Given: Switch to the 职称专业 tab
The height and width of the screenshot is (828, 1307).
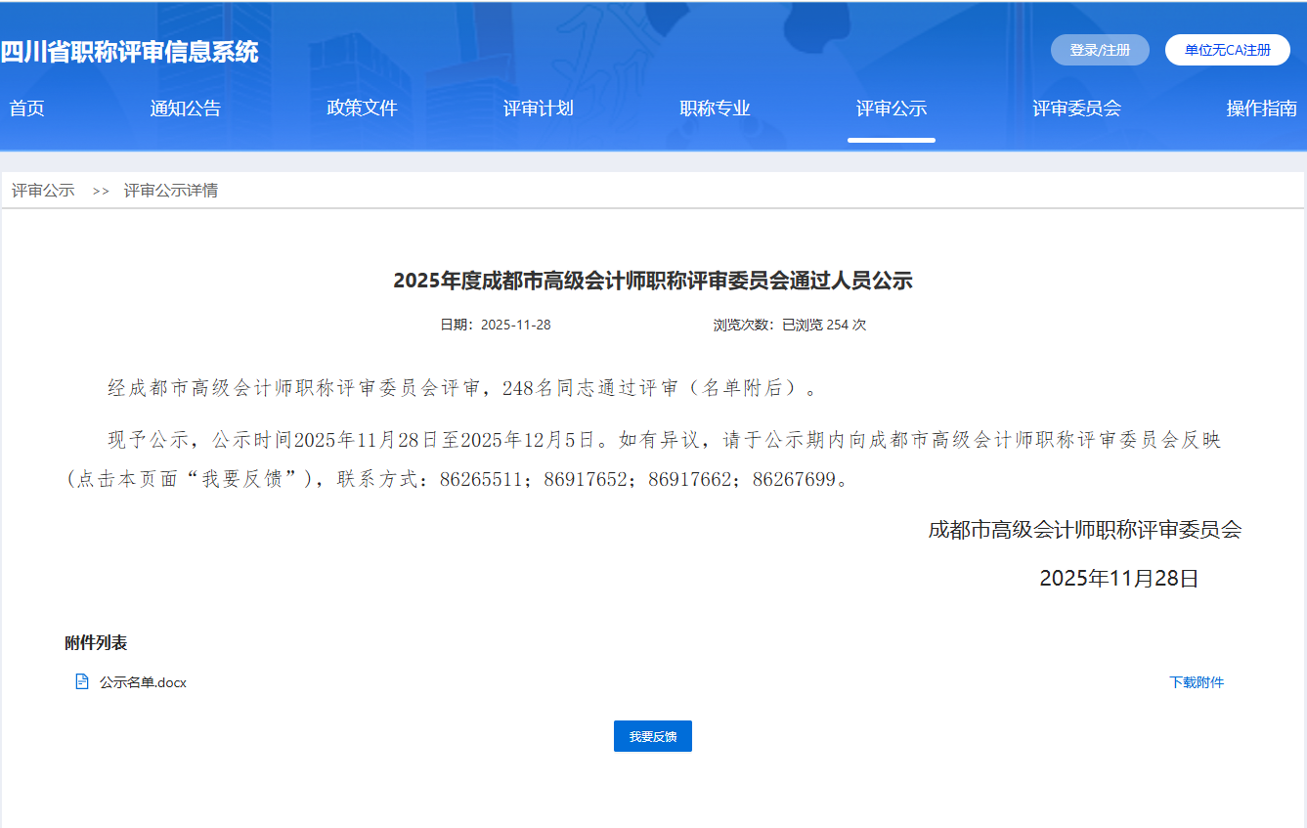Looking at the screenshot, I should click(715, 109).
